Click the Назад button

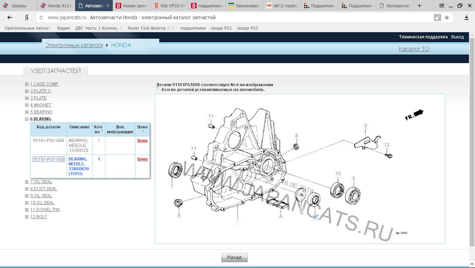pos(234,257)
